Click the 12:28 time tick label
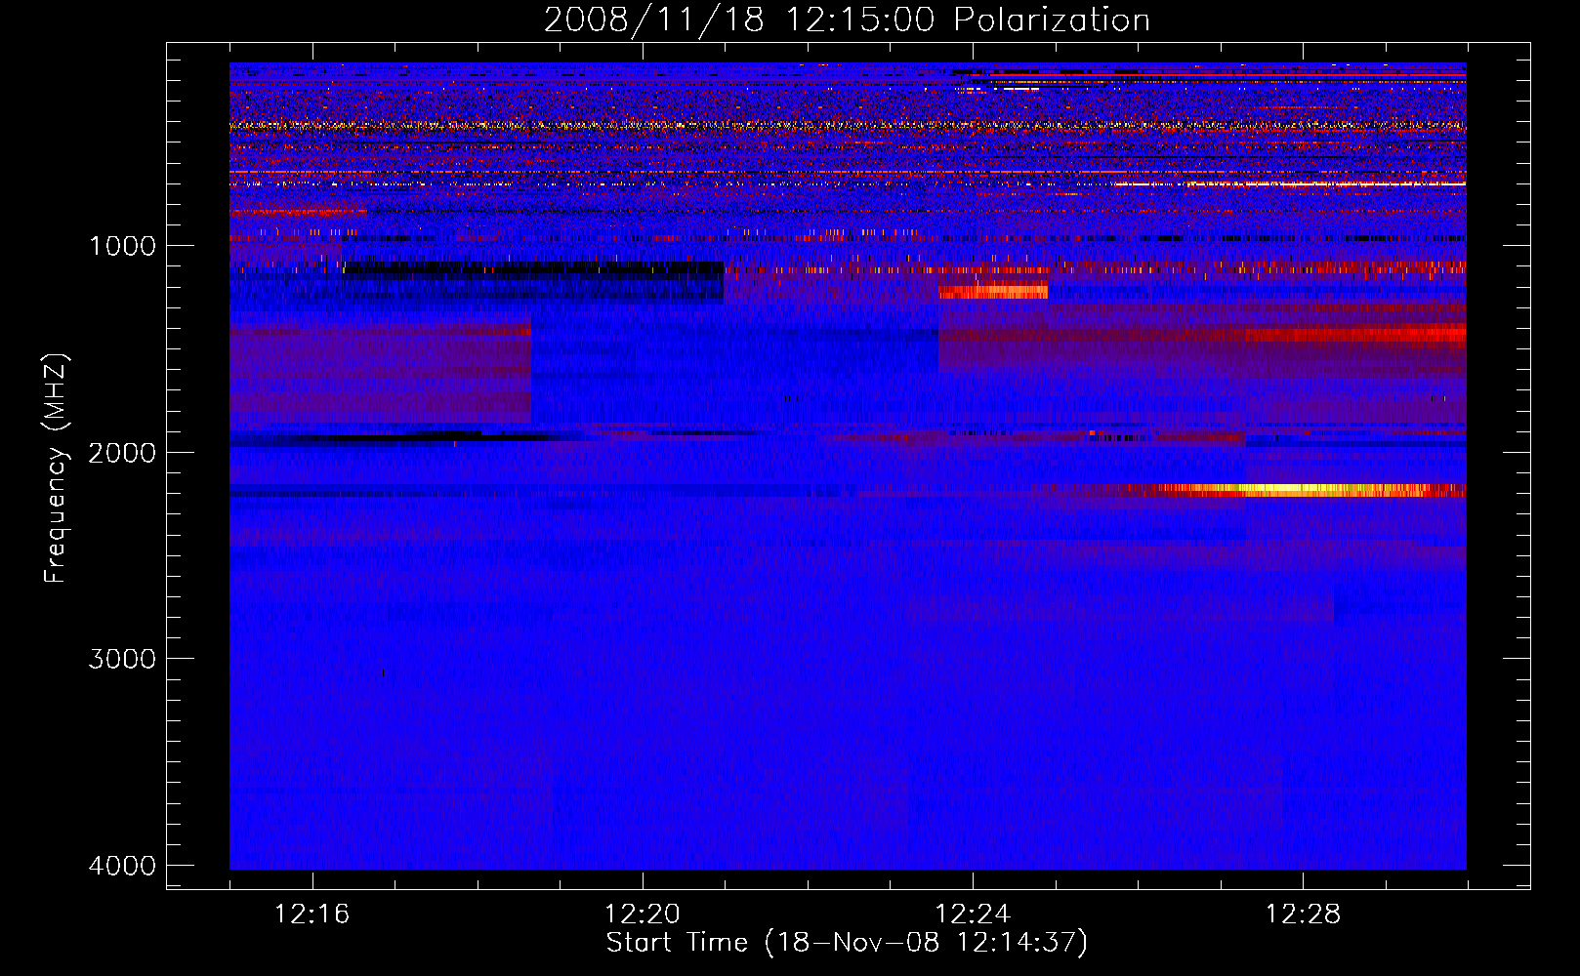 (x=1303, y=915)
